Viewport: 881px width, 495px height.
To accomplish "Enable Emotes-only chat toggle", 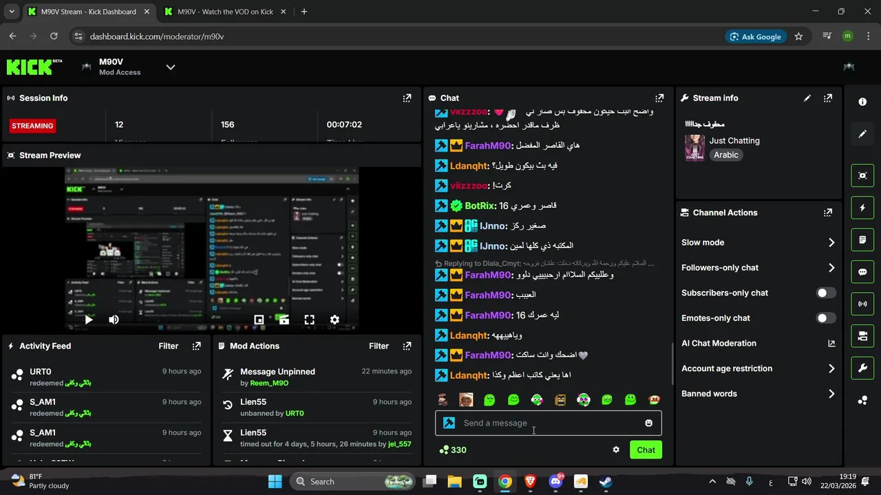I will tap(826, 318).
